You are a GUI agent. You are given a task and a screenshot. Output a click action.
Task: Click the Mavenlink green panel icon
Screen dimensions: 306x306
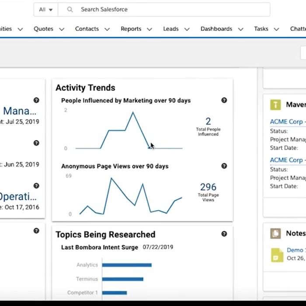pyautogui.click(x=275, y=105)
